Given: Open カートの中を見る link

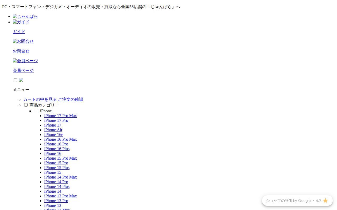Looking at the screenshot, I should point(40,99).
